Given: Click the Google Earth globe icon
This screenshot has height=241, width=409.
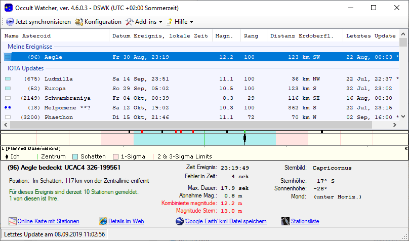Looking at the screenshot, I should [180, 221].
